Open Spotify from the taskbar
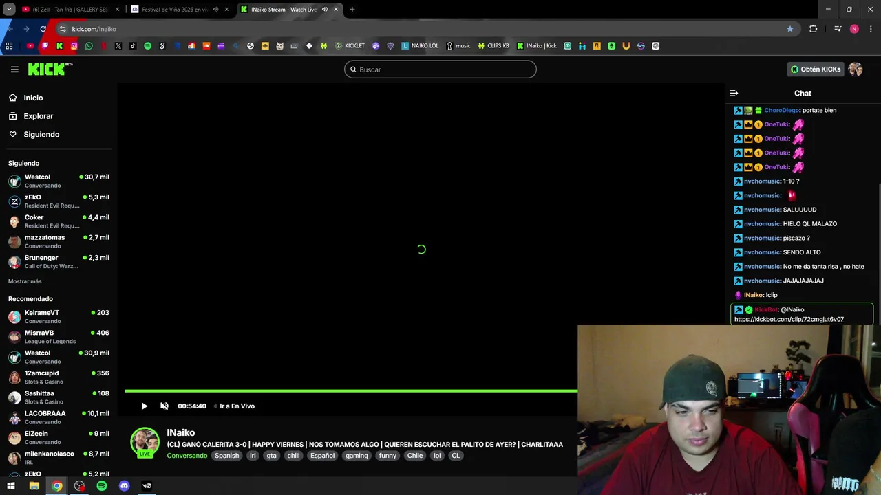 102,486
